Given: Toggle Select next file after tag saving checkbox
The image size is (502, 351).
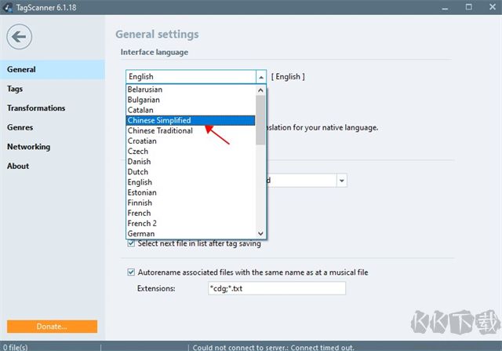Looking at the screenshot, I should point(131,243).
